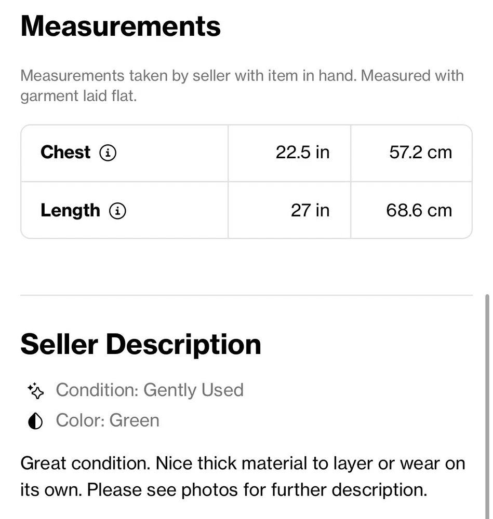493x519 pixels.
Task: Click the sparkle icon next to Condition
Action: click(35, 391)
